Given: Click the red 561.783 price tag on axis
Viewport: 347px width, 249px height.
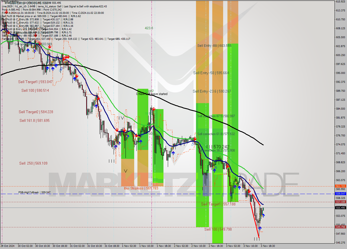Looking at the screenshot, I should click(340, 186).
